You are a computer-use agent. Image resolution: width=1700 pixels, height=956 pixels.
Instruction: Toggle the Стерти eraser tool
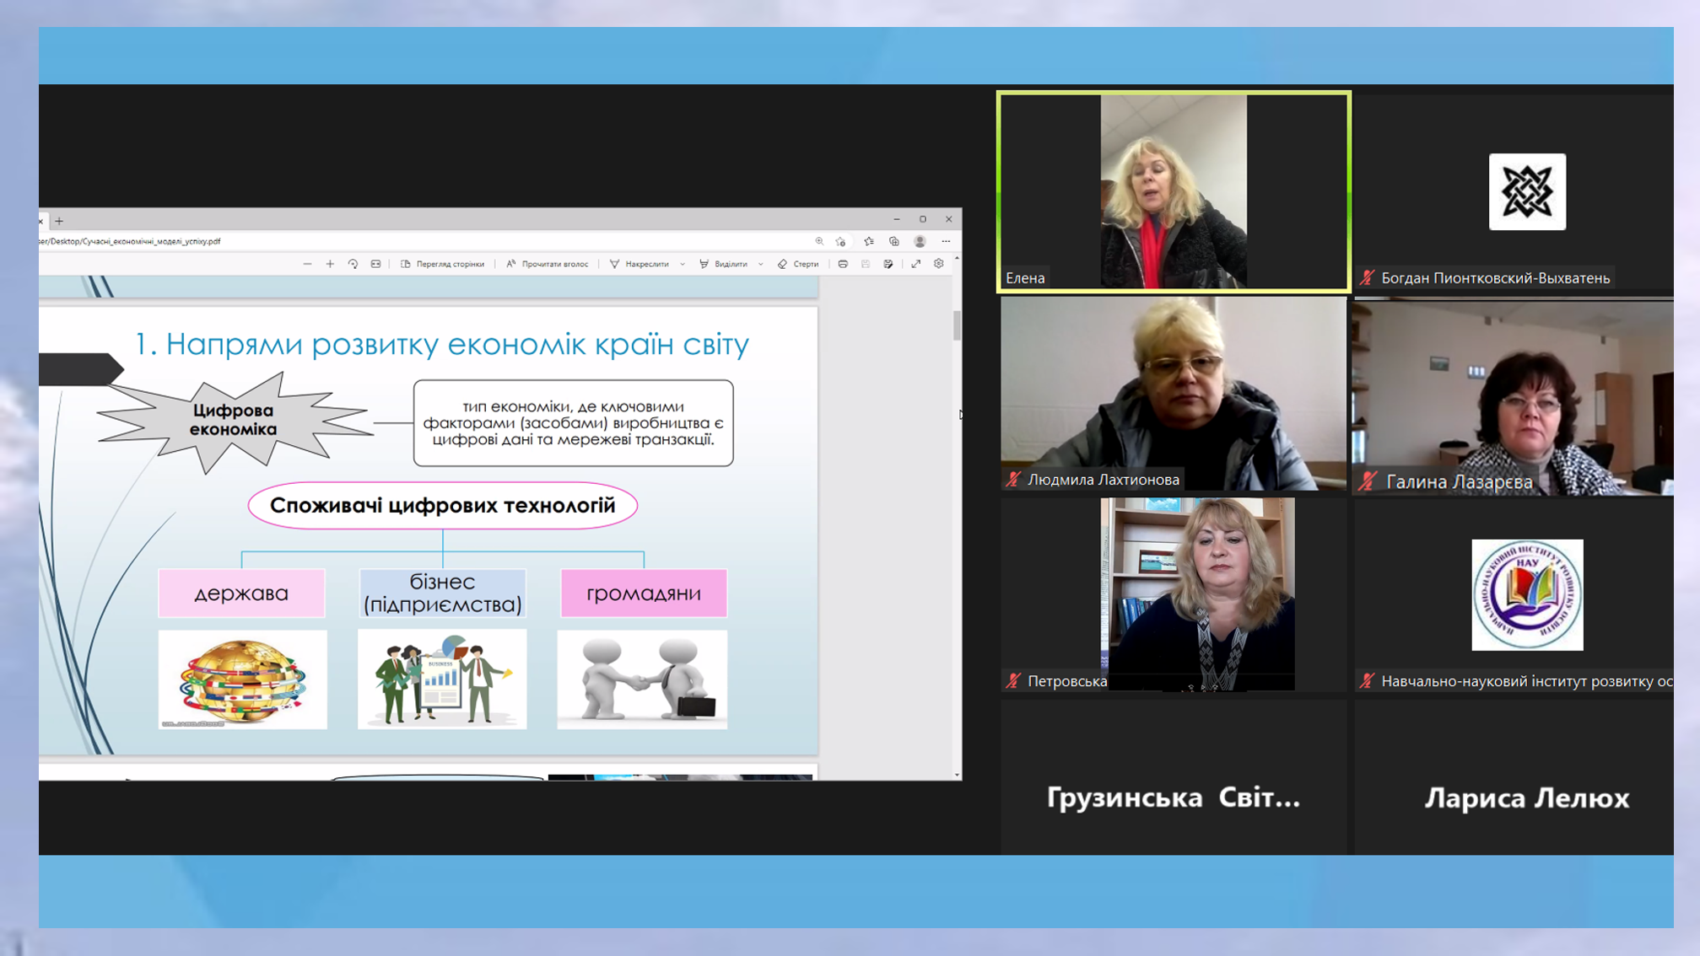coord(798,264)
